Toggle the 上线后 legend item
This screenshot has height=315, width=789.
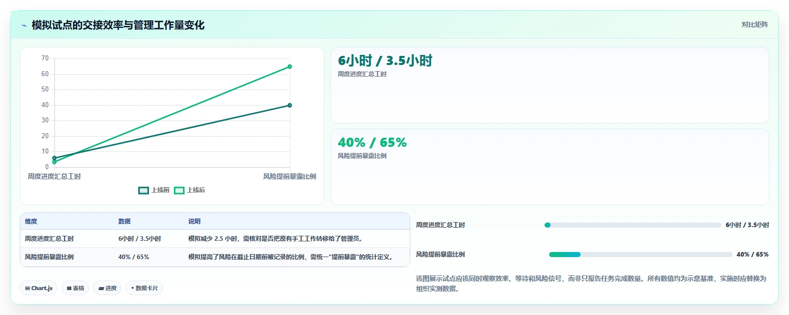190,190
